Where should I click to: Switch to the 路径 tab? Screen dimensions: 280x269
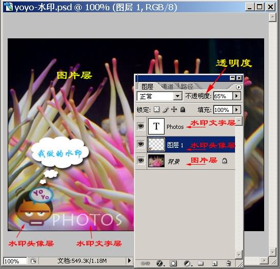tap(187, 87)
